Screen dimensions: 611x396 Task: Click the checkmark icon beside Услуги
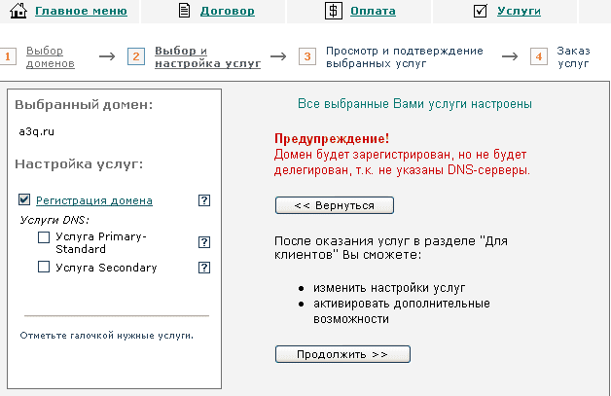pos(480,12)
